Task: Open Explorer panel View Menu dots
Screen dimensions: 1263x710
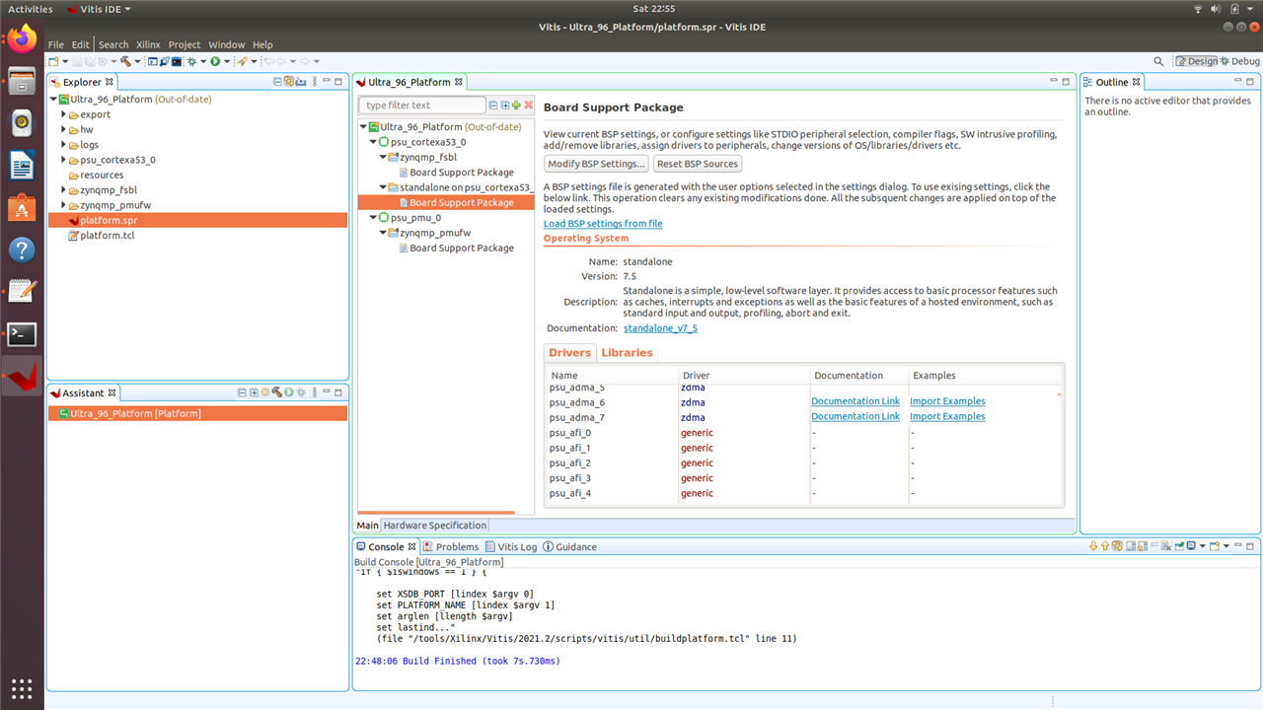Action: pyautogui.click(x=315, y=82)
